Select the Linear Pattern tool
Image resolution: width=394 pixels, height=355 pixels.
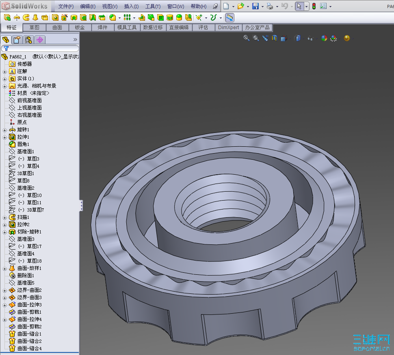coord(127,17)
